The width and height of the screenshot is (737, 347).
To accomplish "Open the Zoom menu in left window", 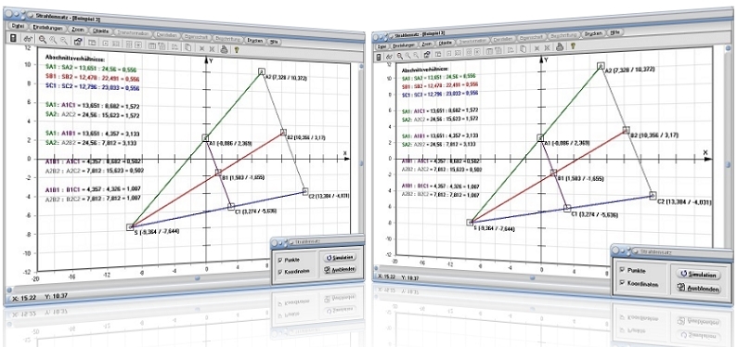I will tap(78, 30).
